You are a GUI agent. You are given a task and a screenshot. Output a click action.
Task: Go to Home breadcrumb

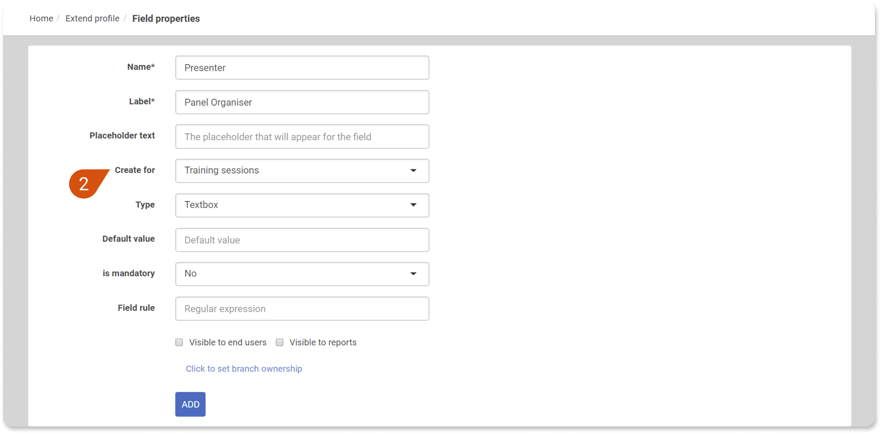click(41, 18)
